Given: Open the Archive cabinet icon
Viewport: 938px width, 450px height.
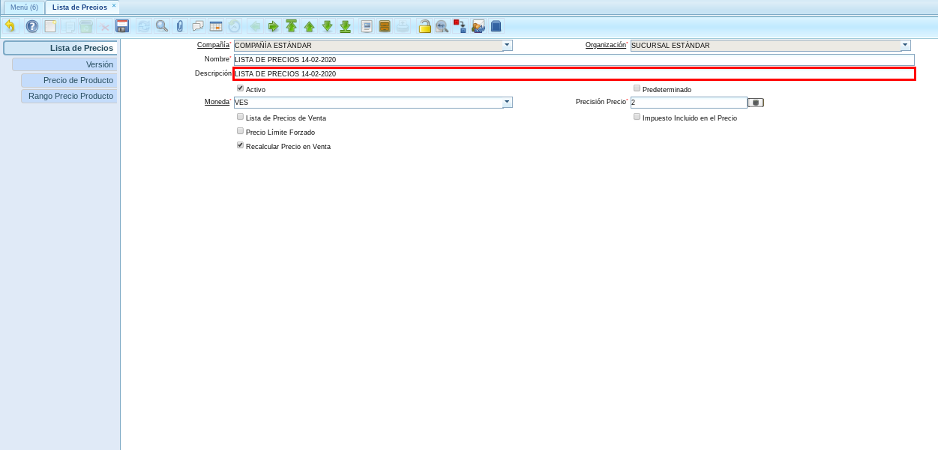Looking at the screenshot, I should click(x=385, y=26).
